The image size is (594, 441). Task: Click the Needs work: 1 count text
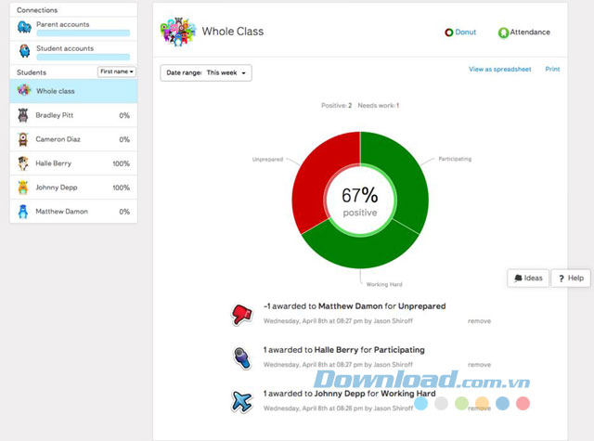[379, 105]
